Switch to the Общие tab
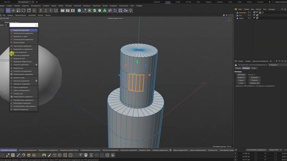 coord(238,68)
